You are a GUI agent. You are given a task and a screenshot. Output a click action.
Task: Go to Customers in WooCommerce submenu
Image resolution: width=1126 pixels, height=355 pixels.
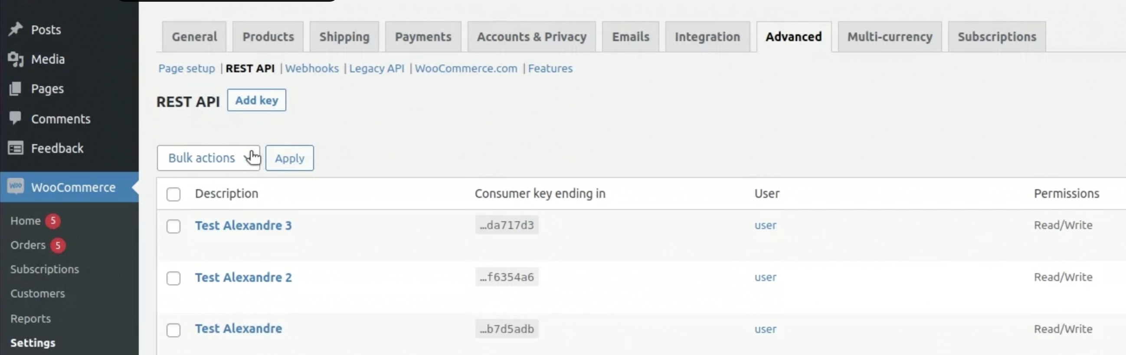coord(38,294)
